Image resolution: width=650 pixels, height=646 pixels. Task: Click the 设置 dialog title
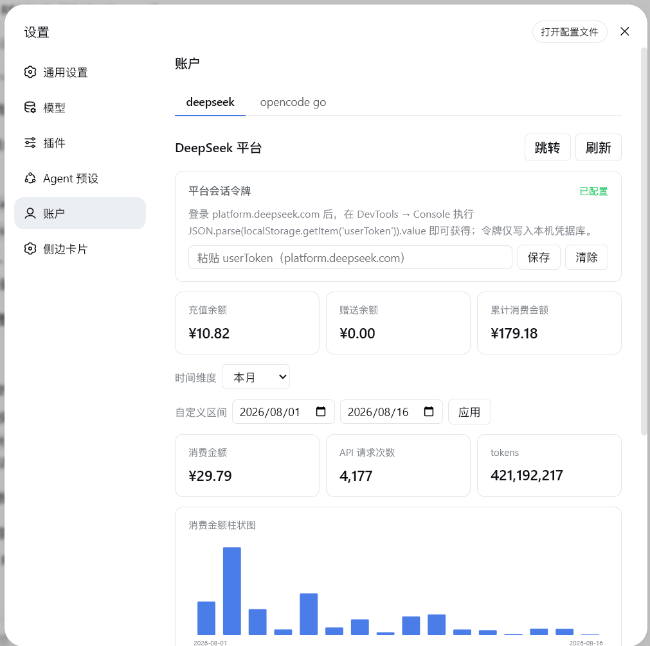click(37, 32)
